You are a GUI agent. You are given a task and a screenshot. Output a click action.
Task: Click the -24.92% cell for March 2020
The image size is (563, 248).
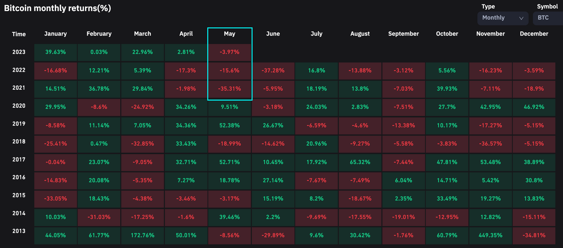click(x=143, y=107)
